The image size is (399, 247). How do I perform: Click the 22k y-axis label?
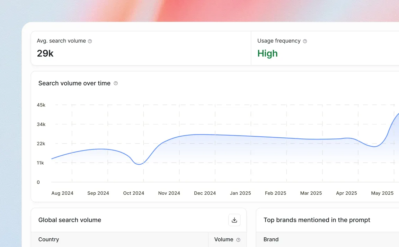41,144
